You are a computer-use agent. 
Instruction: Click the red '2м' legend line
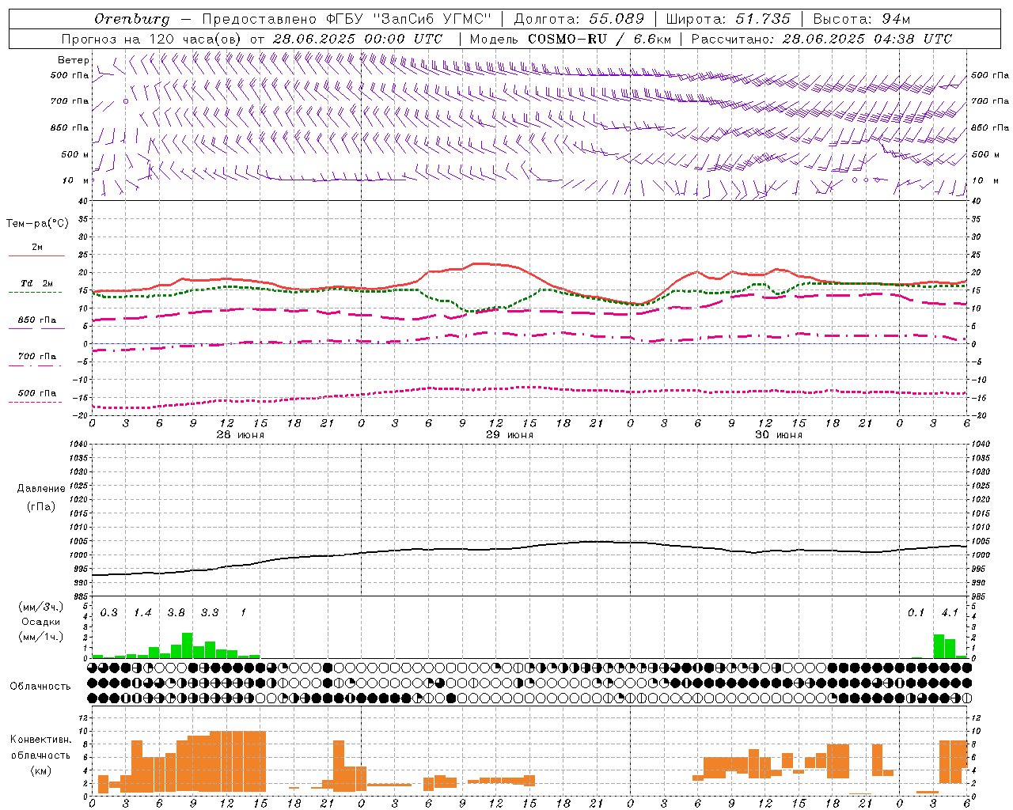[x=36, y=255]
